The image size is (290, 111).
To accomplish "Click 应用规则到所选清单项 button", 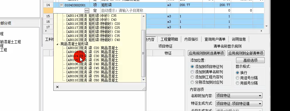I will pyautogui.click(x=206, y=53).
